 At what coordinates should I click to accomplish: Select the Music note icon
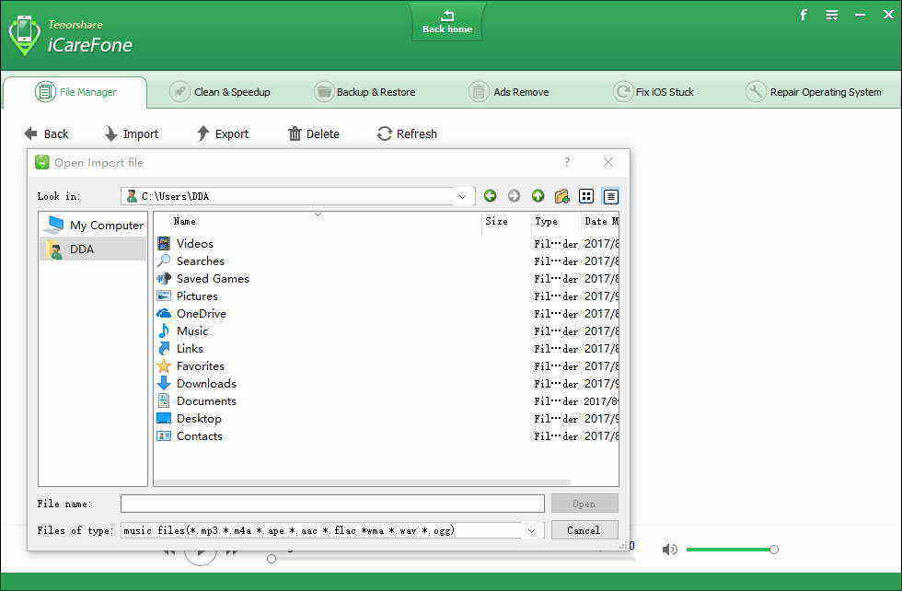(164, 330)
